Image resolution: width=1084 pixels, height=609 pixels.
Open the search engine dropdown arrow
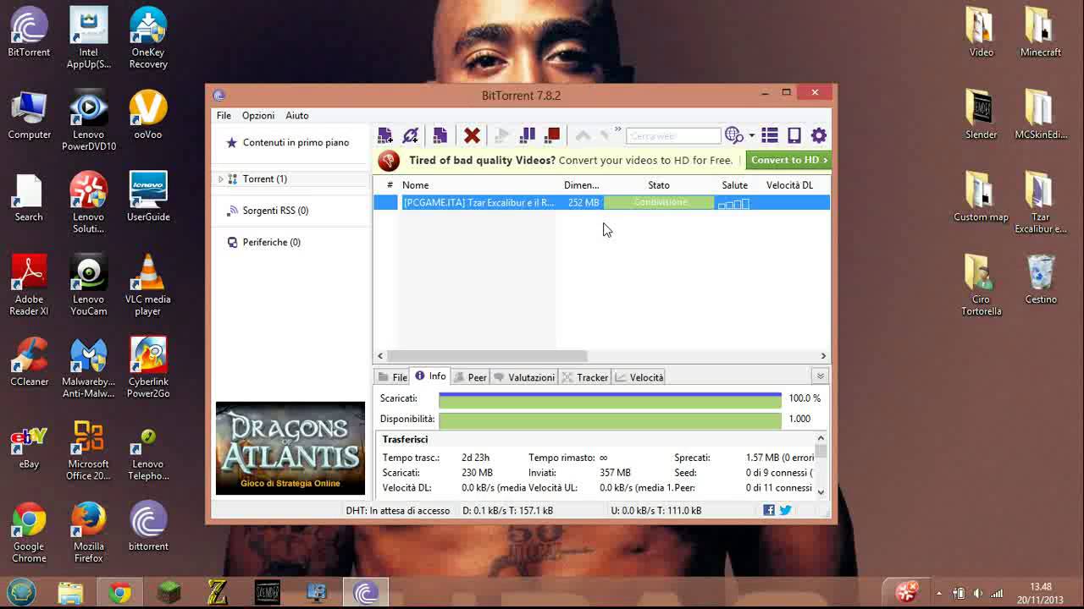pos(751,136)
